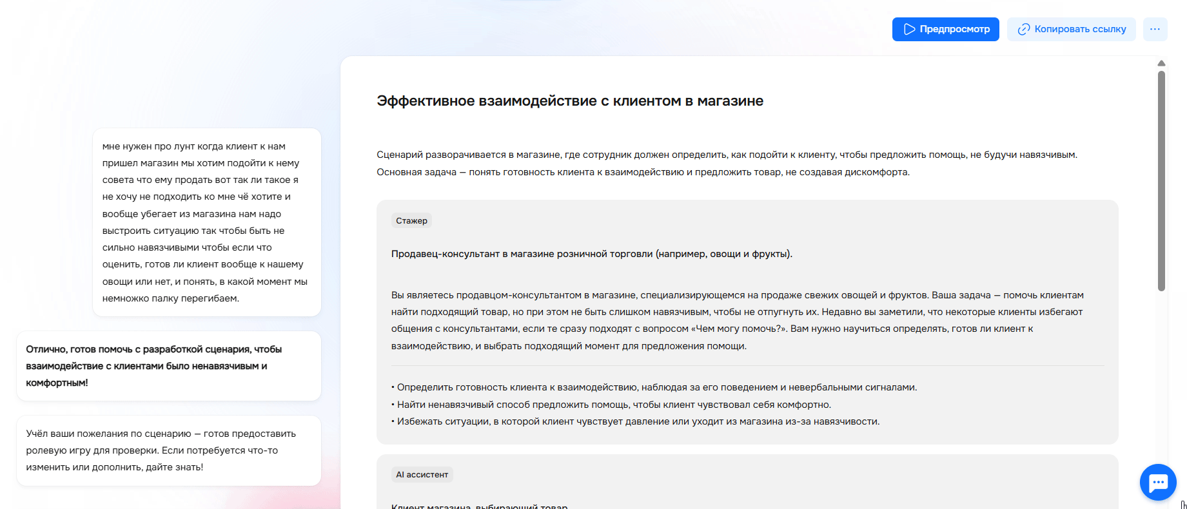Click the scenario title Эффективное взаимодействие

pos(569,101)
